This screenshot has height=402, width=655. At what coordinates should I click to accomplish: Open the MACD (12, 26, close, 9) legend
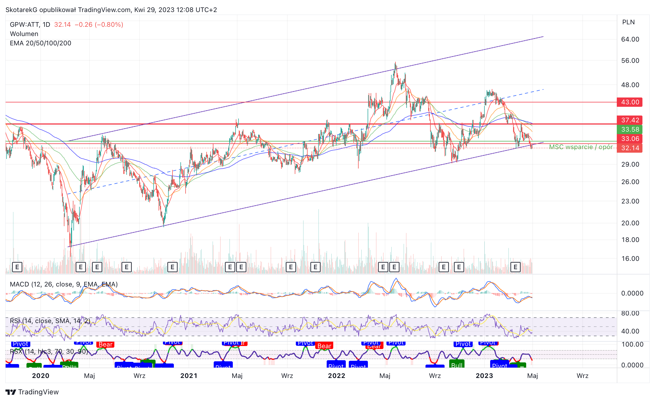click(64, 284)
